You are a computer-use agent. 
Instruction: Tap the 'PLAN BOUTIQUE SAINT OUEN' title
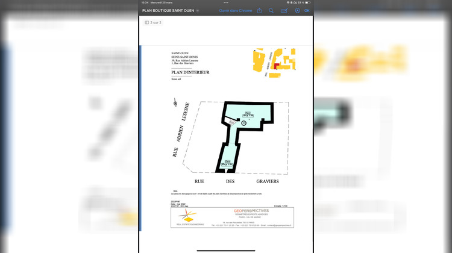click(x=168, y=11)
